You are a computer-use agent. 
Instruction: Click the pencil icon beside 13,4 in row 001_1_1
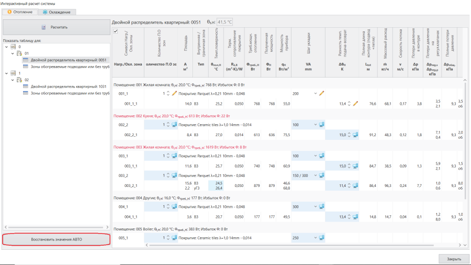355,104
